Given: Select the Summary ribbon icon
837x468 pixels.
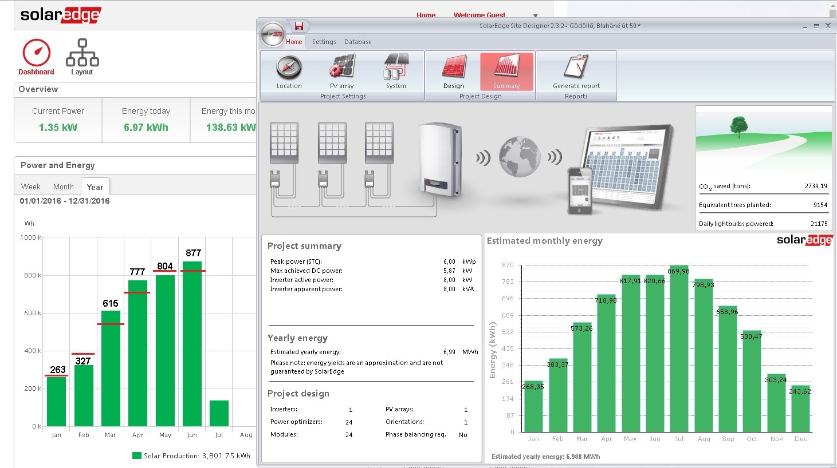Looking at the screenshot, I should coord(506,66).
